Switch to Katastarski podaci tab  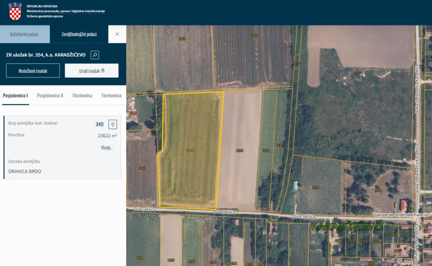25,34
